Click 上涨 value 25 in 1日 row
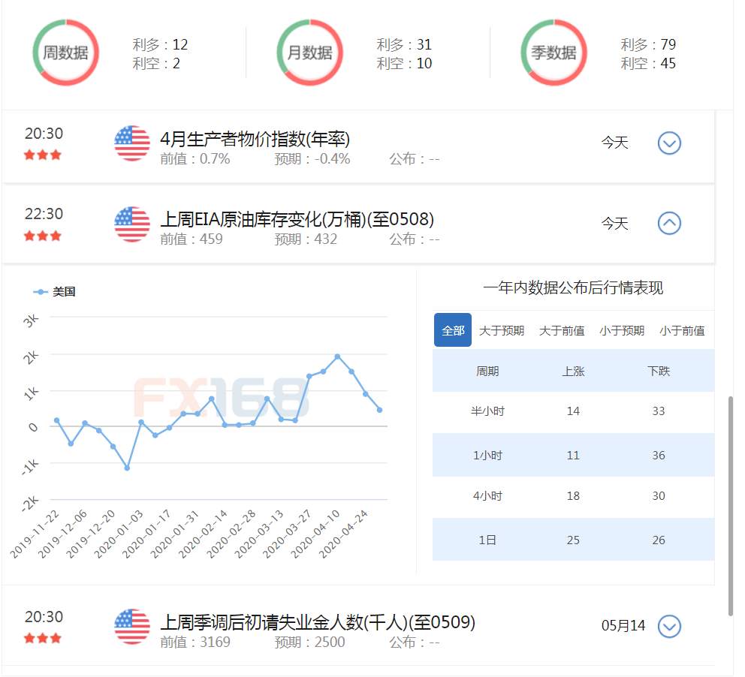Image resolution: width=745 pixels, height=677 pixels. (x=573, y=540)
